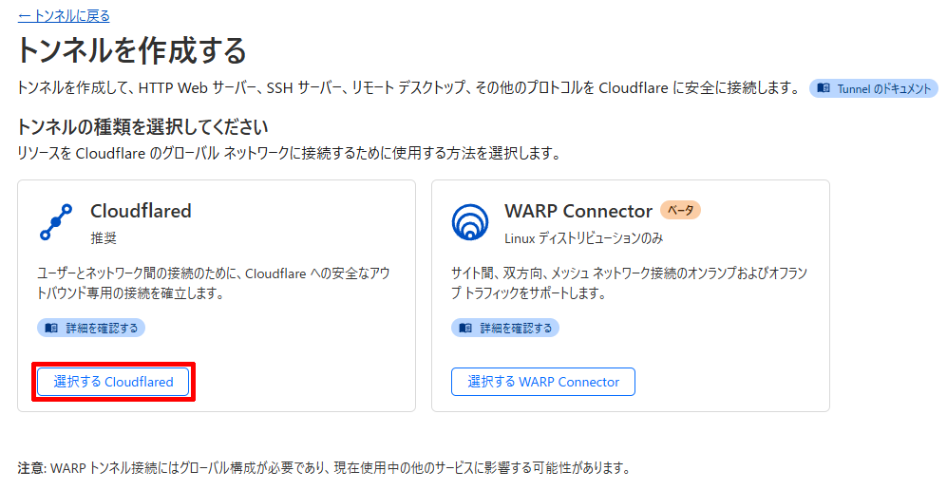
Task: Click the Cloudflared tunnel connector icon
Action: click(x=56, y=221)
